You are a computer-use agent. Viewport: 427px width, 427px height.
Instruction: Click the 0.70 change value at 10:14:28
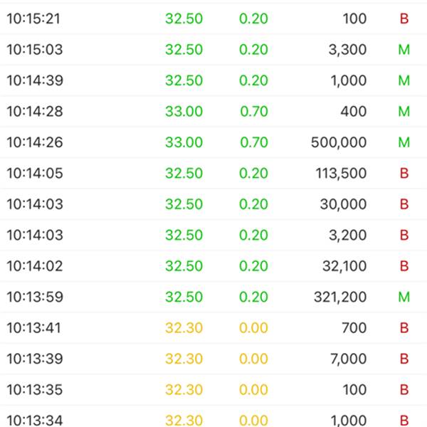tap(254, 112)
